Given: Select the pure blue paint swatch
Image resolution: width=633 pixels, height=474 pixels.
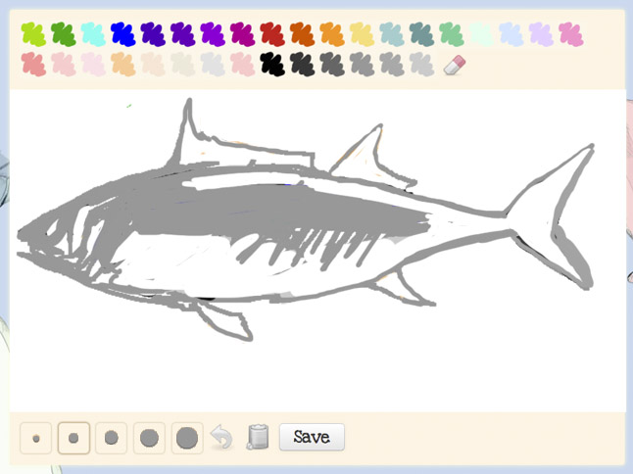Looking at the screenshot, I should pos(122,34).
